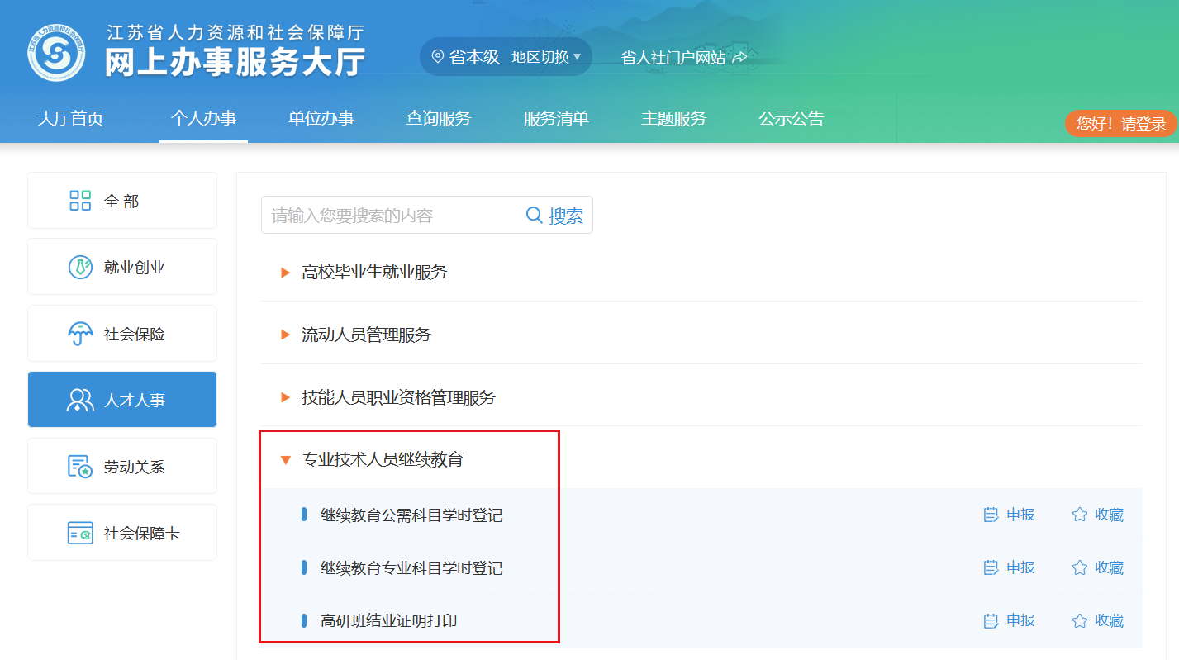Click the 申报 form icon for 继续教育公需科目学时登记
The width and height of the screenshot is (1179, 660).
(x=991, y=514)
